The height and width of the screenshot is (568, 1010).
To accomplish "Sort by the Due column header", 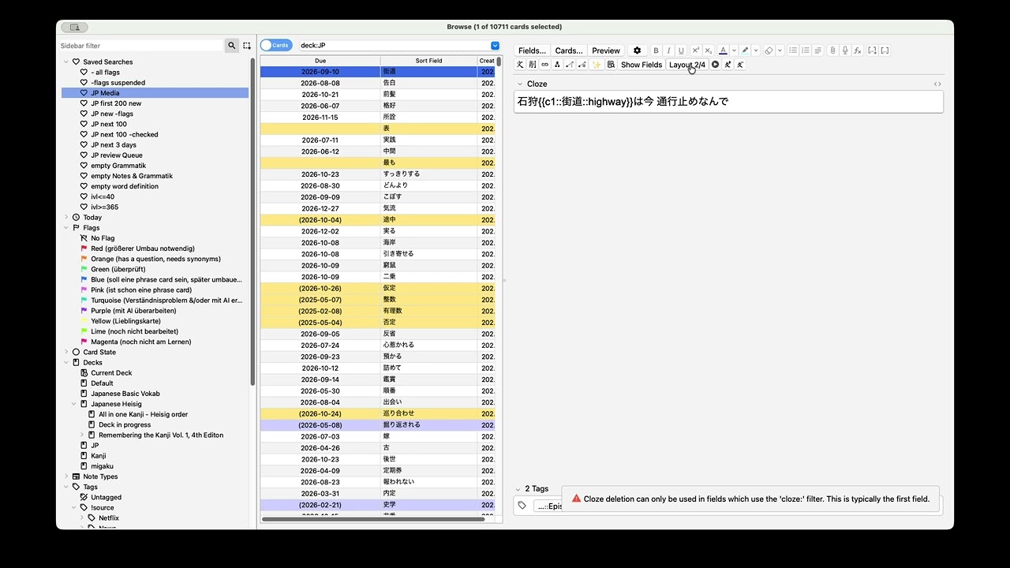I will point(320,61).
